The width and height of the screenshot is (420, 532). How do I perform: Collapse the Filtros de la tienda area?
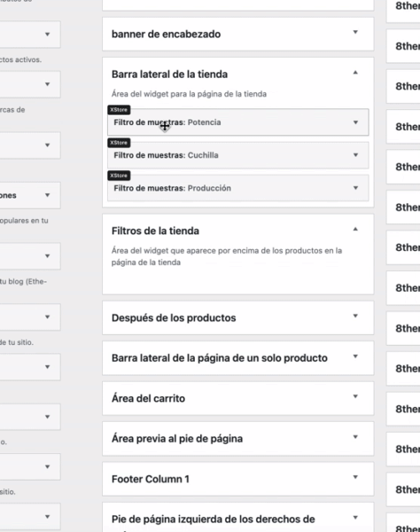[x=355, y=230]
